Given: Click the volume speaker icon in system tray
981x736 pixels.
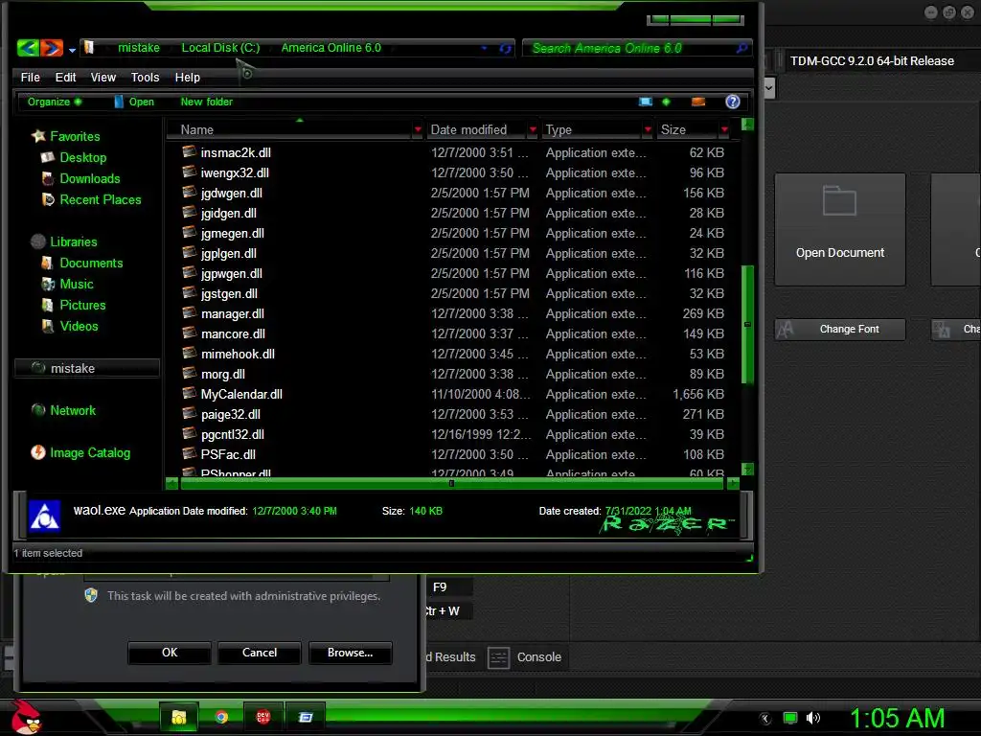Looking at the screenshot, I should 813,719.
